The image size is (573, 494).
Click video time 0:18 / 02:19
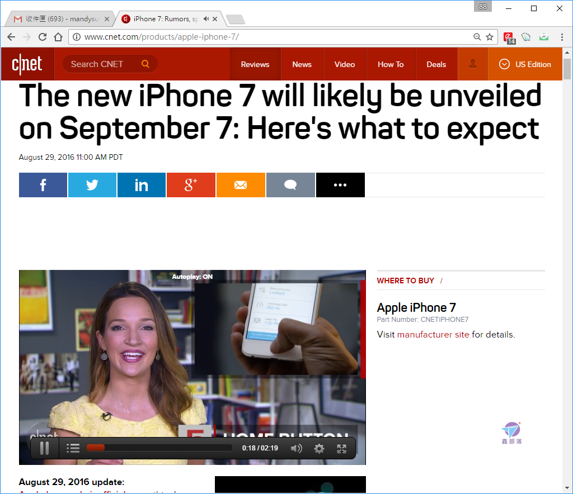click(260, 448)
